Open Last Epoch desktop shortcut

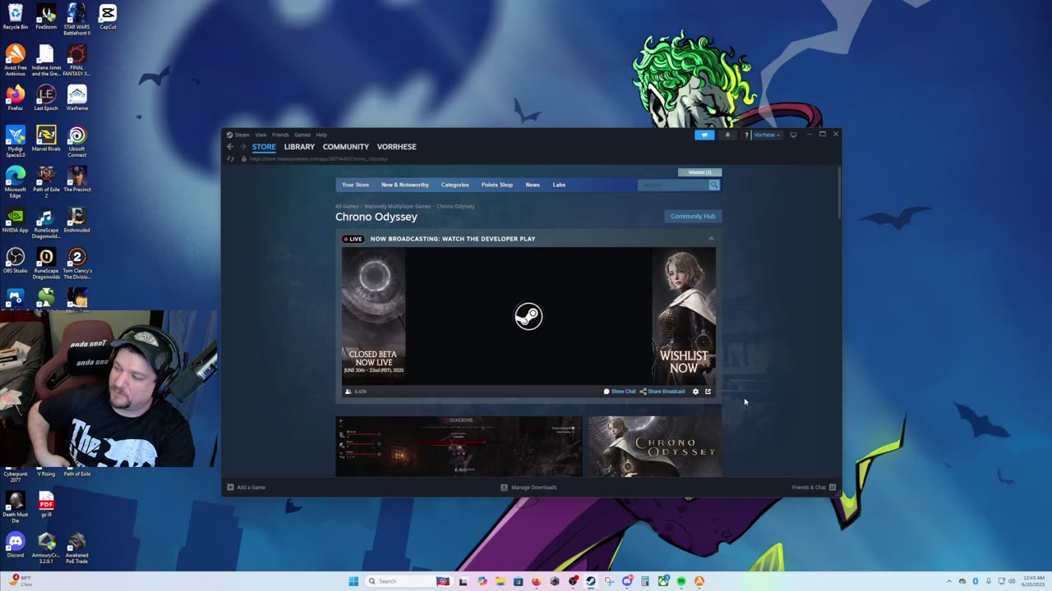(46, 98)
